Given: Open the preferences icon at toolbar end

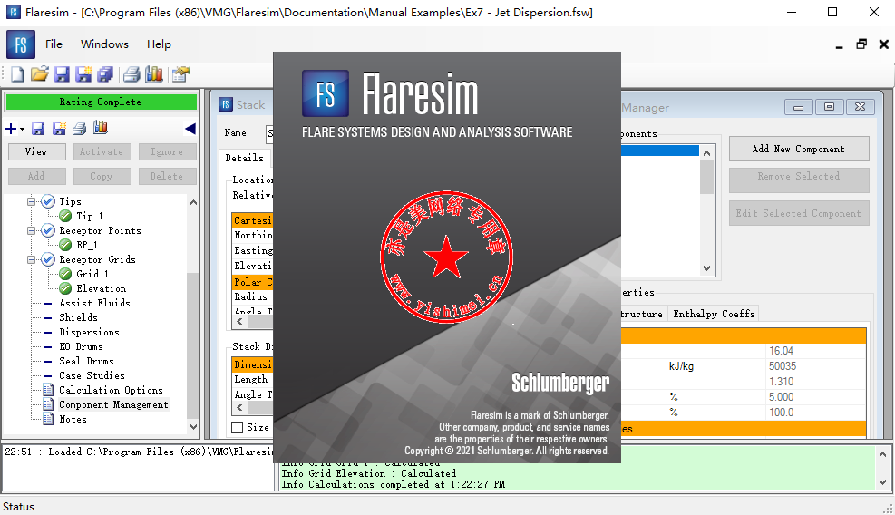Looking at the screenshot, I should click(x=181, y=74).
